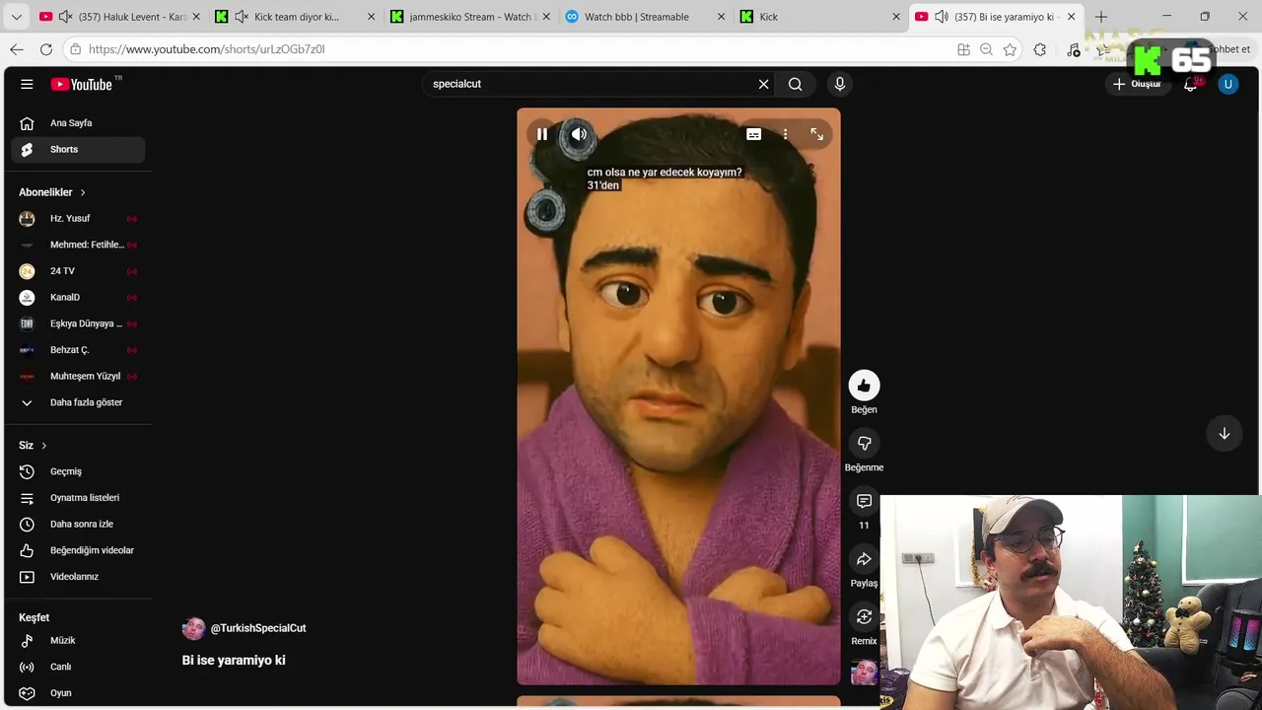1262x710 pixels.
Task: Expand the Short to fullscreen
Action: (816, 134)
